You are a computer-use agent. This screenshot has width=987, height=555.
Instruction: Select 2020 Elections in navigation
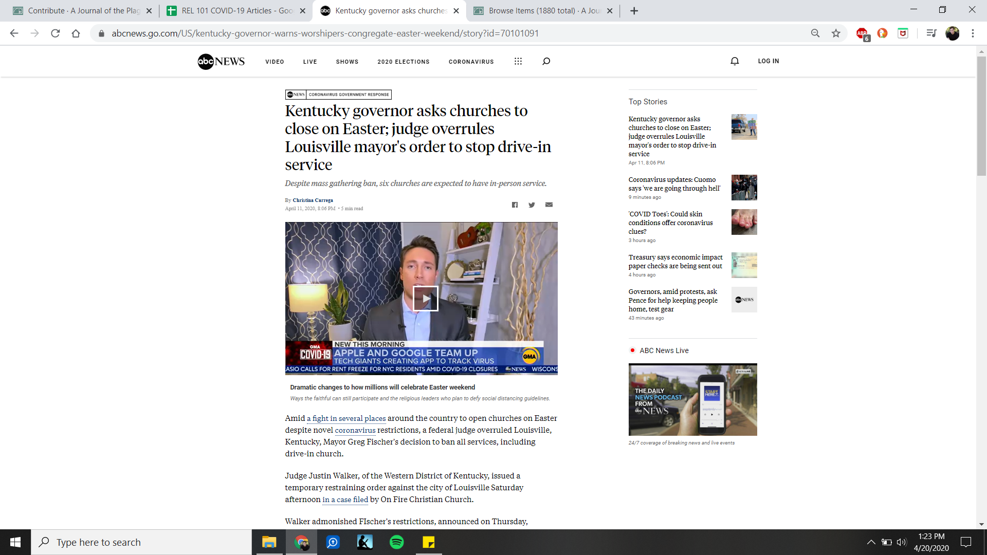[403, 62]
